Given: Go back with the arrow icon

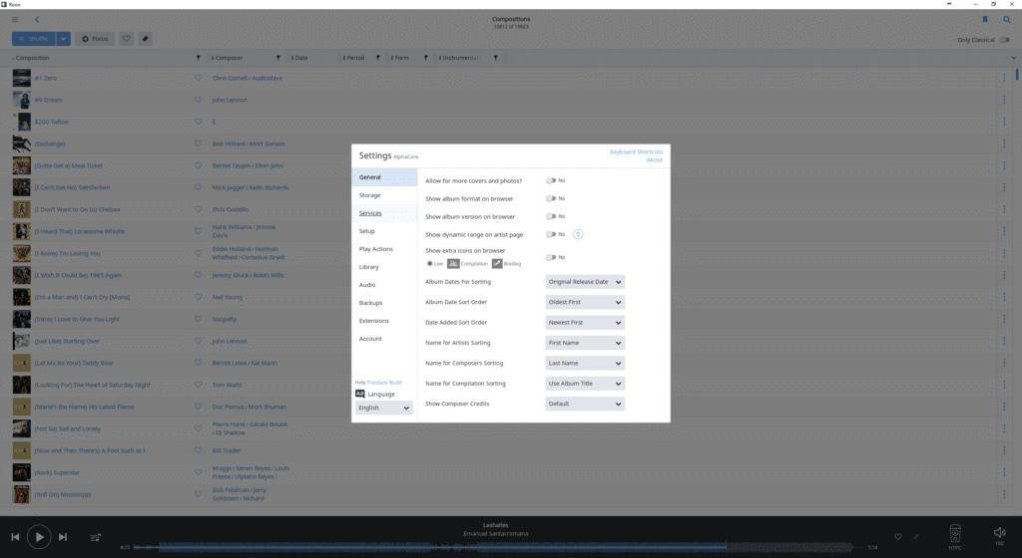Looking at the screenshot, I should (x=37, y=20).
